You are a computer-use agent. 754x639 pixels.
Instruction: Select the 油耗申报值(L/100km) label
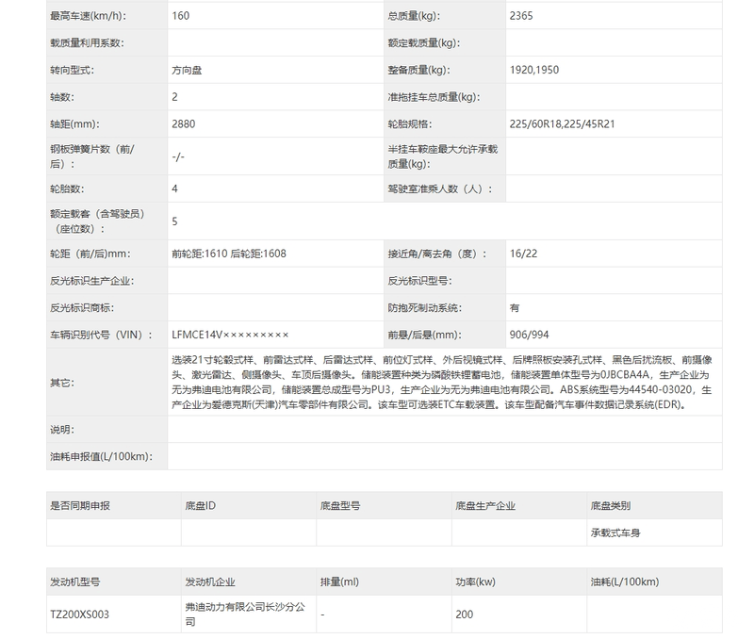[101, 456]
